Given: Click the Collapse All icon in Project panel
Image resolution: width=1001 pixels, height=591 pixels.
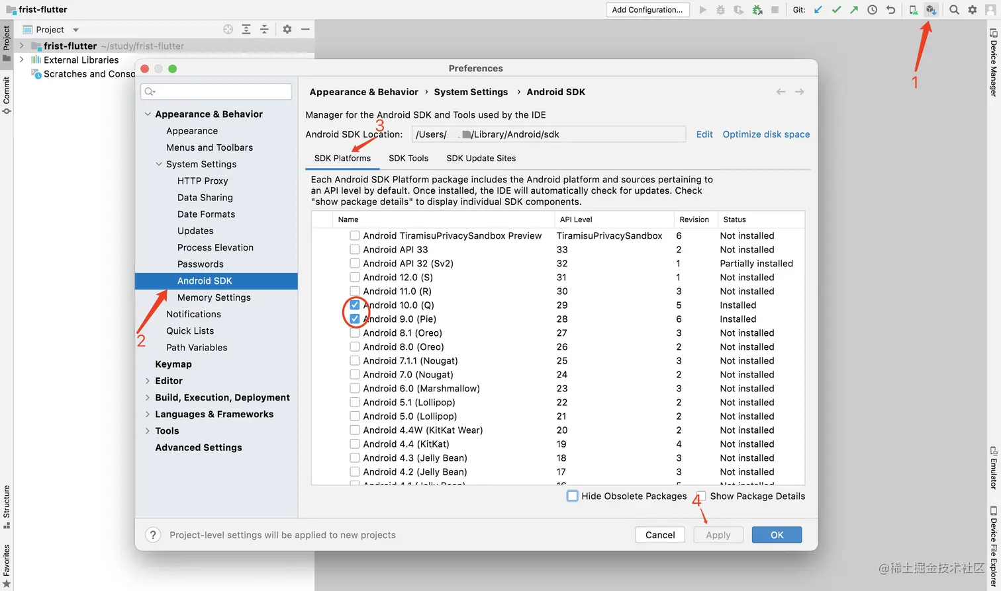Looking at the screenshot, I should tap(264, 29).
